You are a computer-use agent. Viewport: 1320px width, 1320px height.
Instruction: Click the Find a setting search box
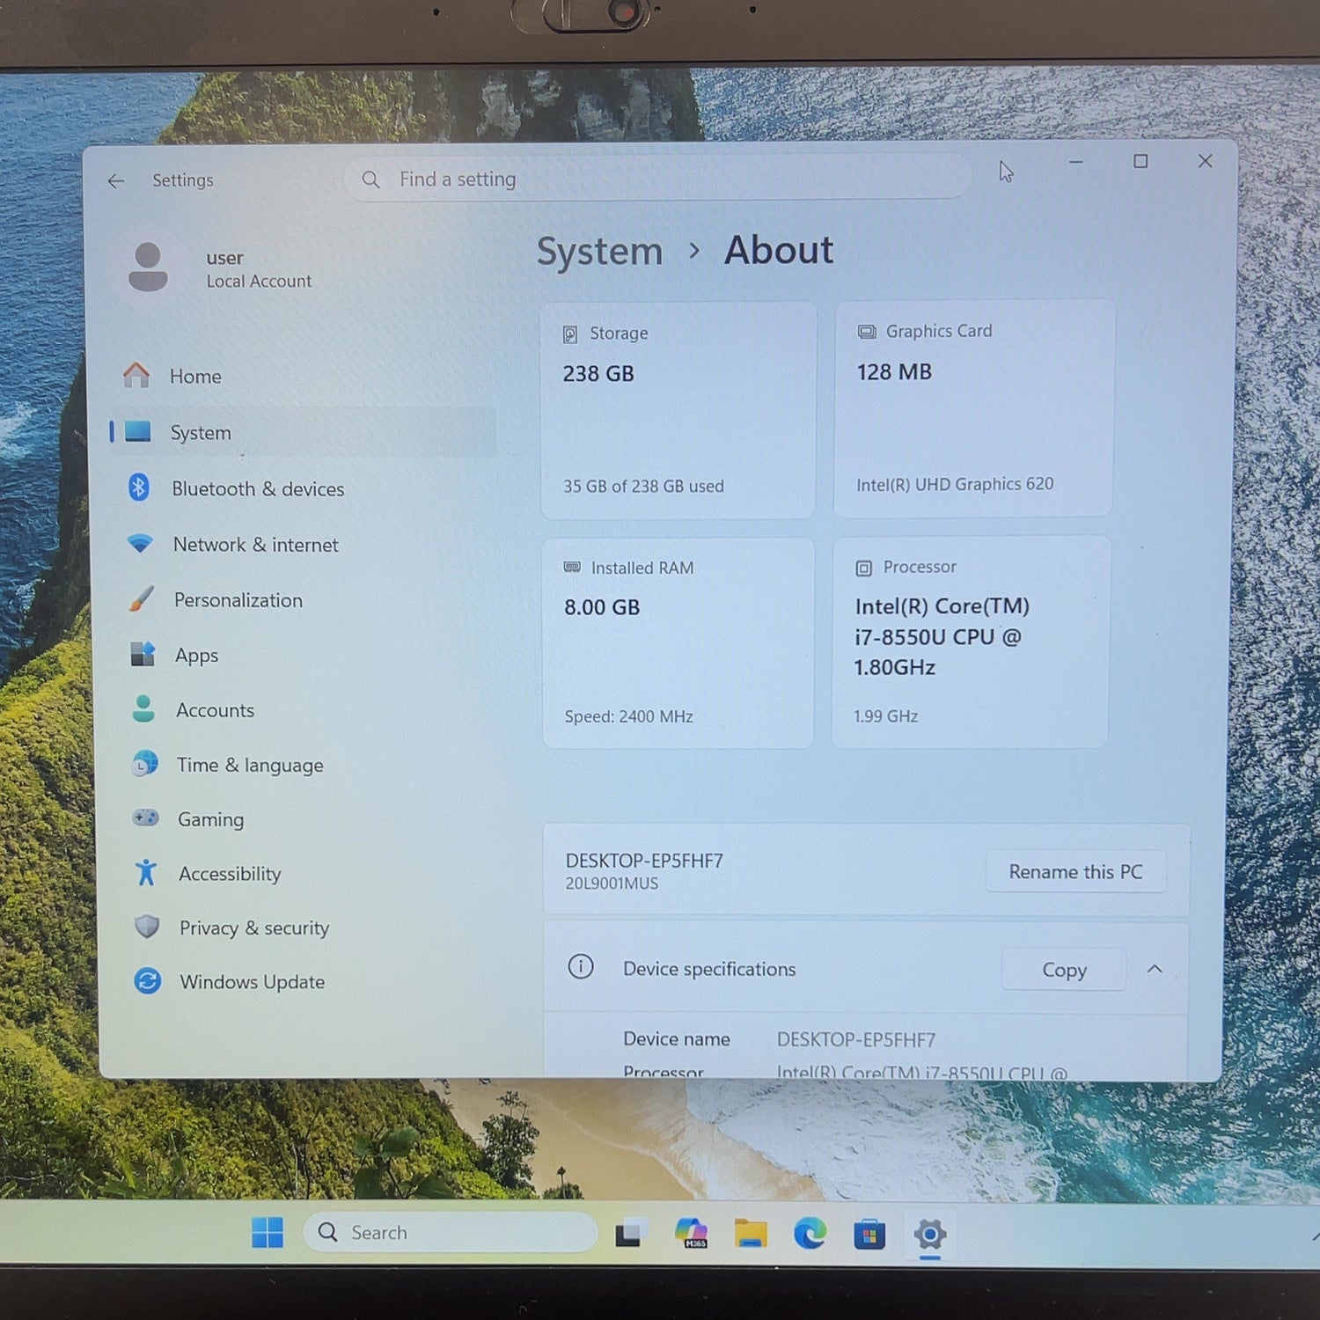658,179
